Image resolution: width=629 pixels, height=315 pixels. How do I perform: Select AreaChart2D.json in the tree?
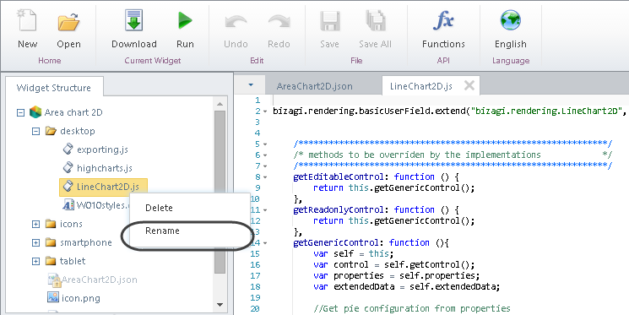(x=99, y=280)
